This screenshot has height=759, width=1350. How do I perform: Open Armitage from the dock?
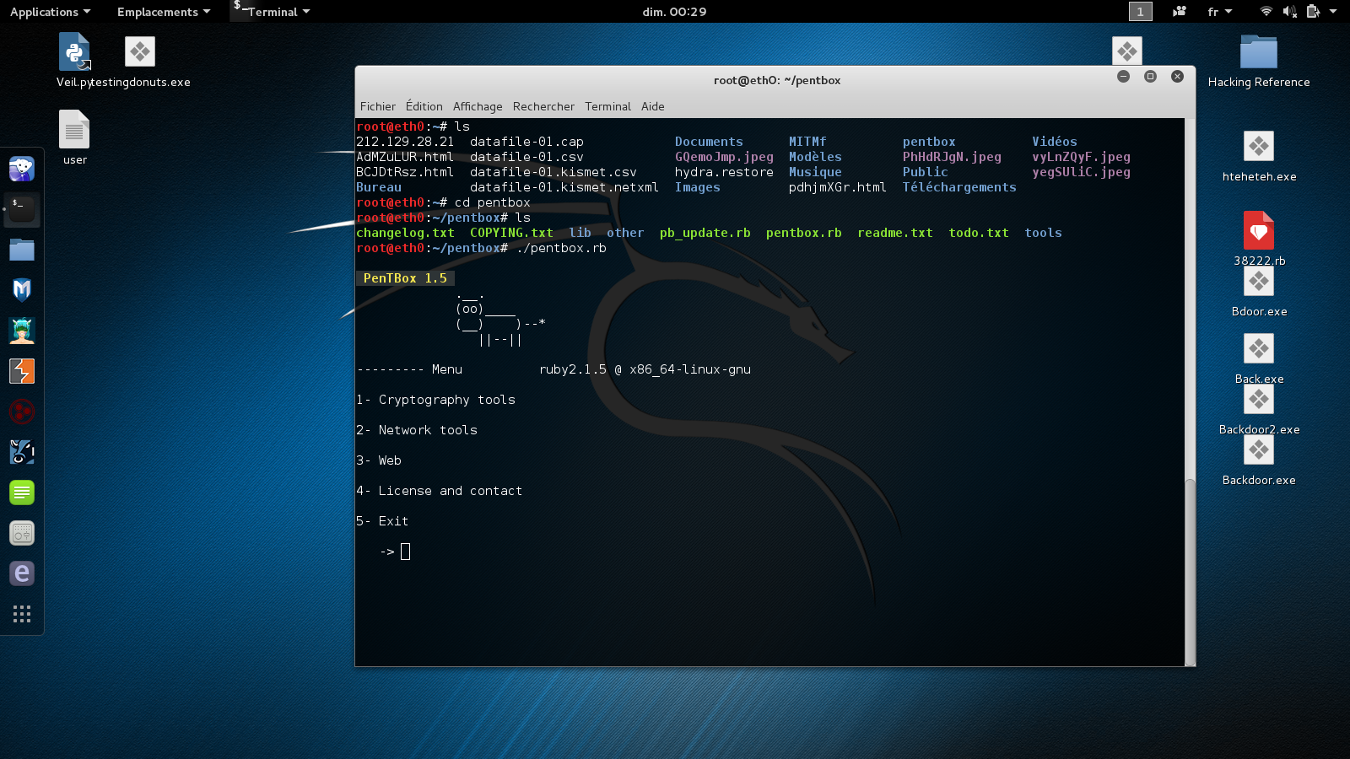22,331
